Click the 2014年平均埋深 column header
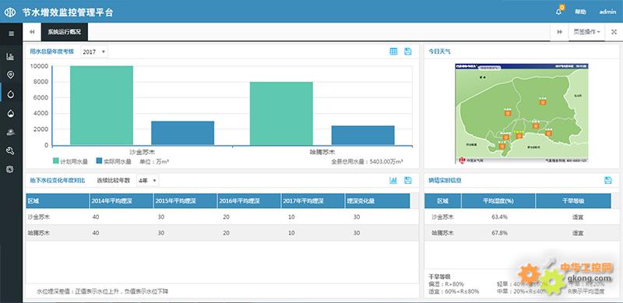Image resolution: width=623 pixels, height=303 pixels. [121, 201]
